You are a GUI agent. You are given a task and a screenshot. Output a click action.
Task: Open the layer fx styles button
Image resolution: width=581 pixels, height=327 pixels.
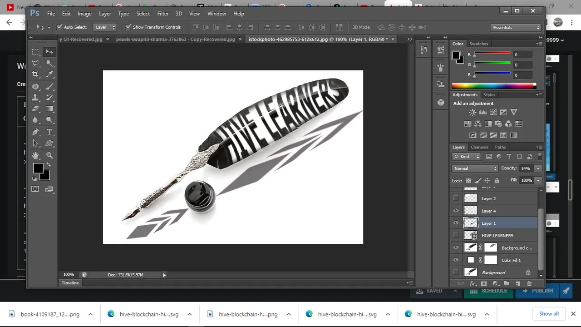[x=472, y=283]
